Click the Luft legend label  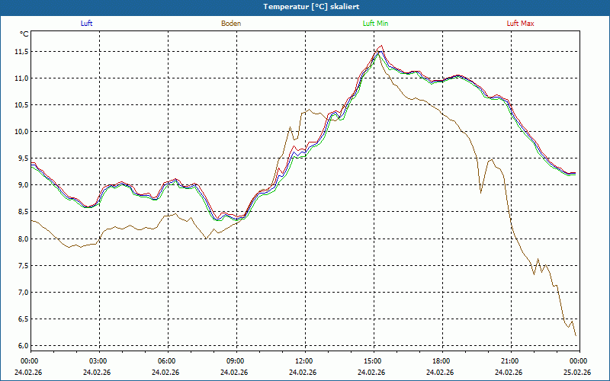(86, 23)
